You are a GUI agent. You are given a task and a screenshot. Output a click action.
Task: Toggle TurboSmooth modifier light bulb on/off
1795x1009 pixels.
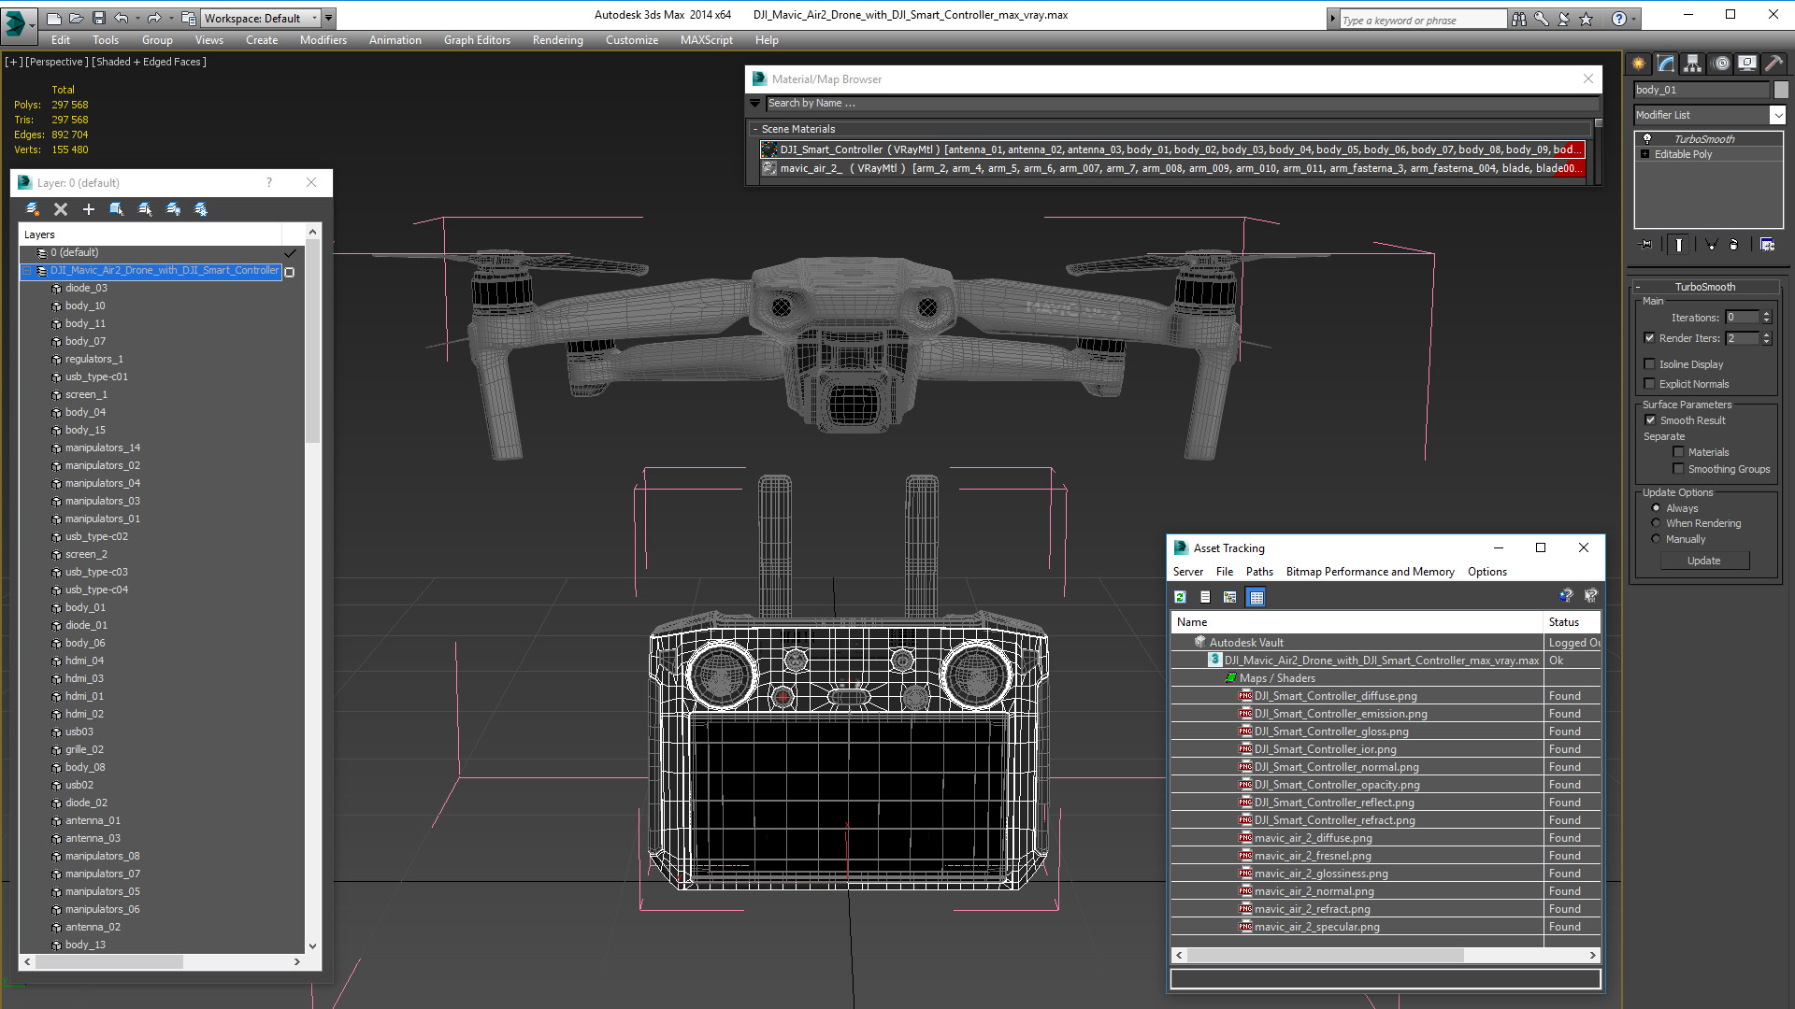point(1647,138)
